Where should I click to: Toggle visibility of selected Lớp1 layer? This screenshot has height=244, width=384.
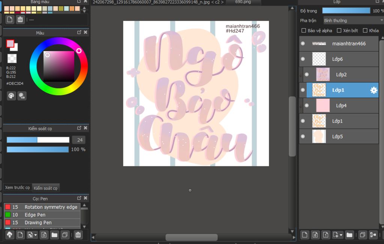tap(303, 90)
